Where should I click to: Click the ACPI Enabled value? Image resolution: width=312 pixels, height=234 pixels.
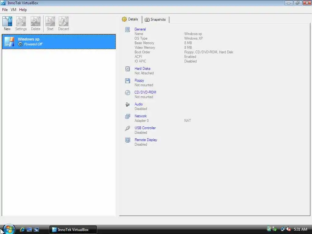click(190, 57)
